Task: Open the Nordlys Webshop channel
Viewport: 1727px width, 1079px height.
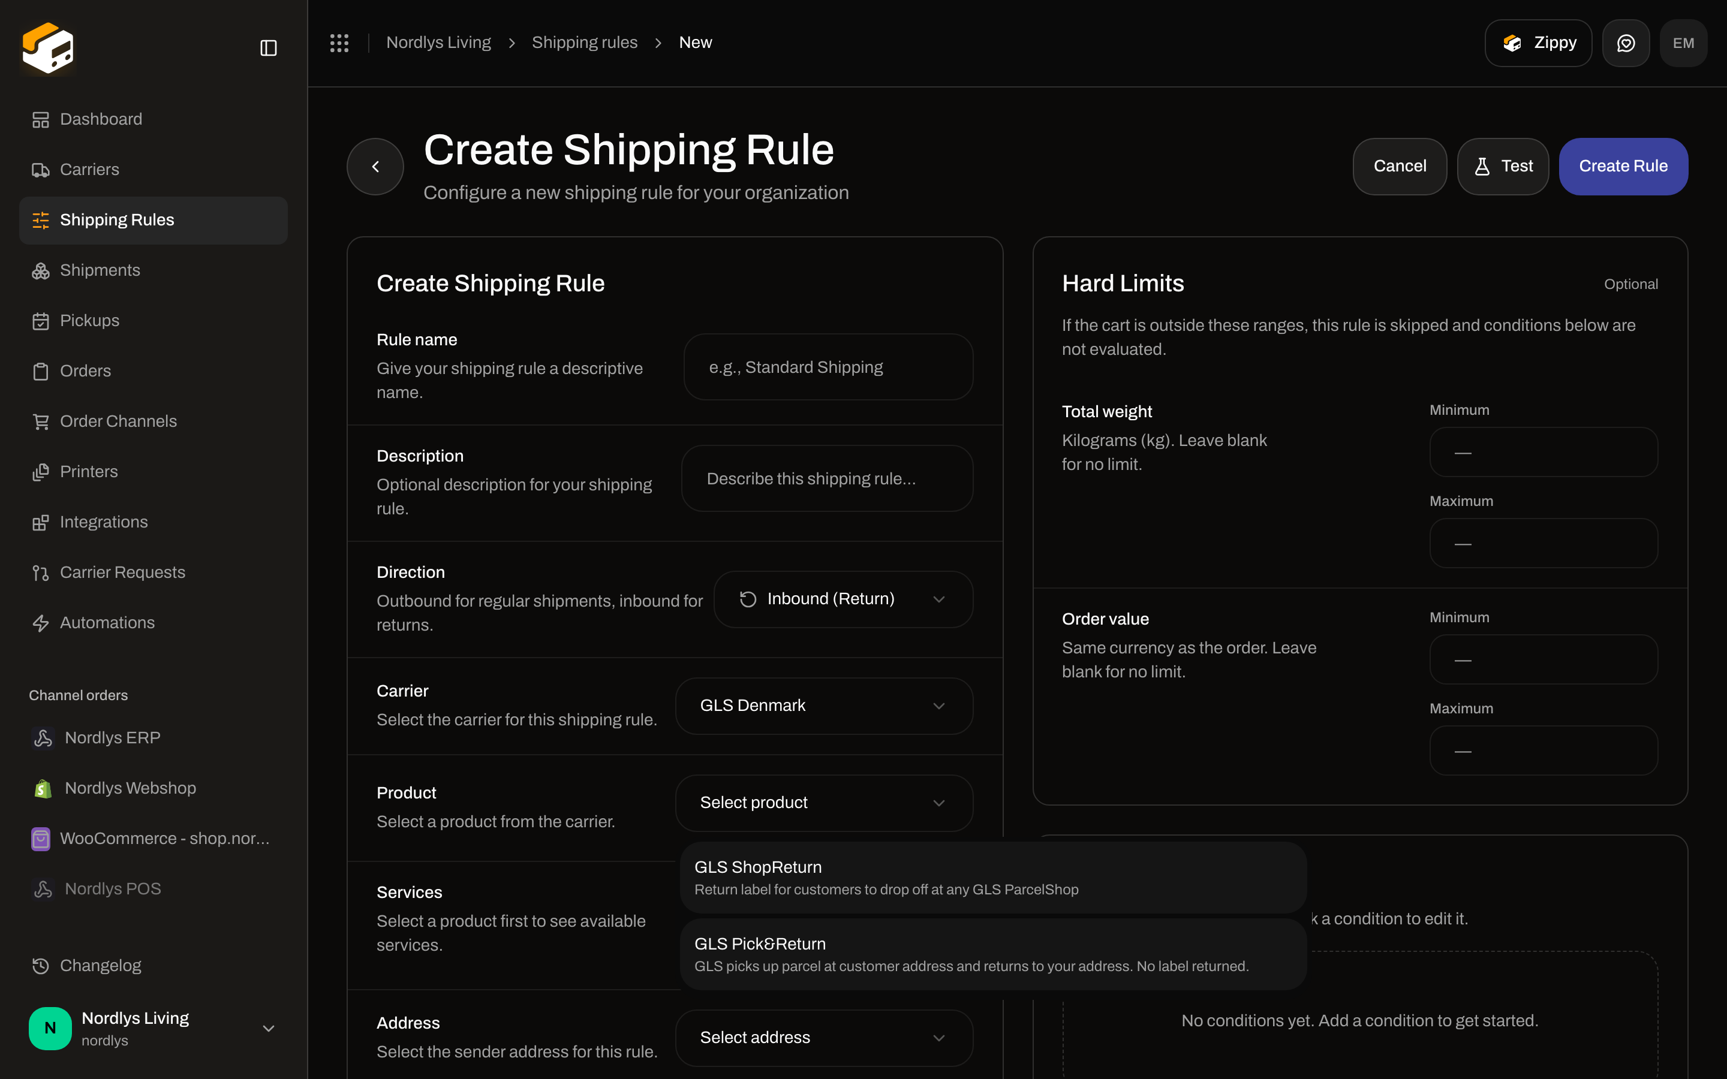Action: coord(154,788)
